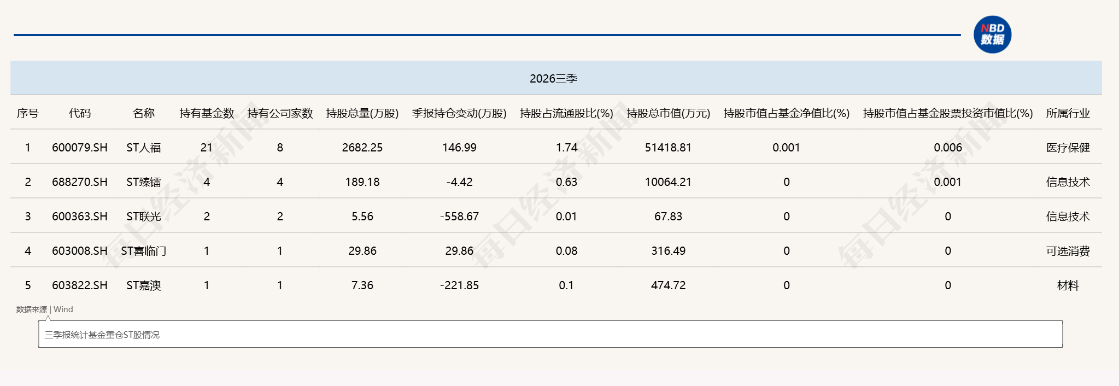Click the 2026三季 table title

[x=553, y=79]
